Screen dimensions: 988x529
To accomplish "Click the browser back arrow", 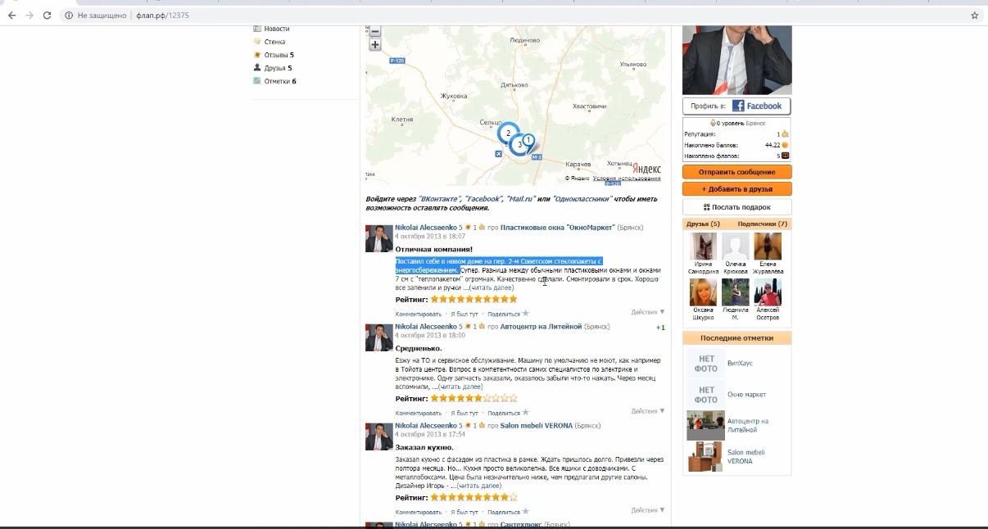I will pyautogui.click(x=11, y=15).
